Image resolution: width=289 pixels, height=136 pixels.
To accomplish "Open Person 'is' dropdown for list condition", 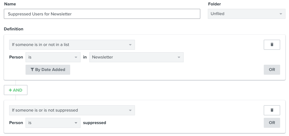I will coord(53,57).
